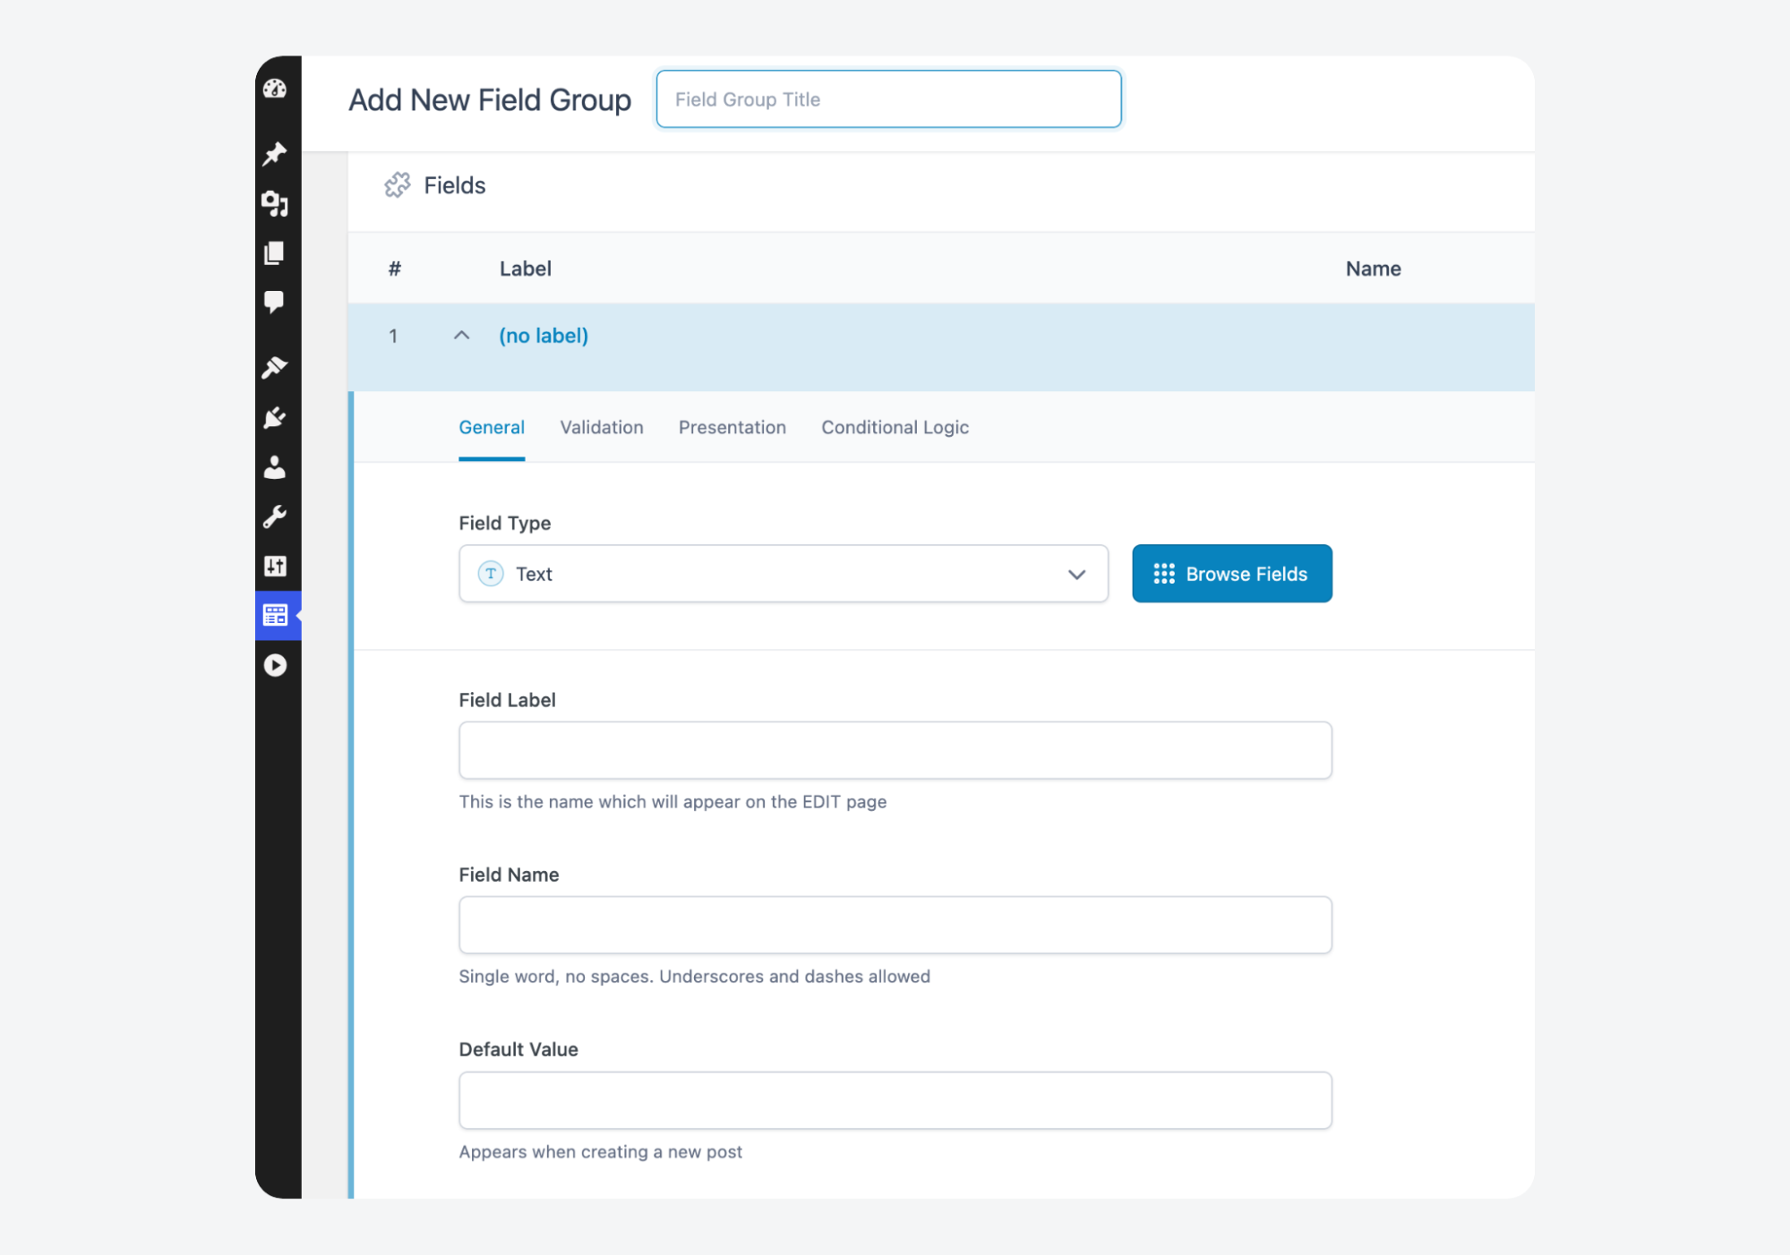Expand the Settings sliders icon in sidebar
The image size is (1790, 1255).
[276, 566]
